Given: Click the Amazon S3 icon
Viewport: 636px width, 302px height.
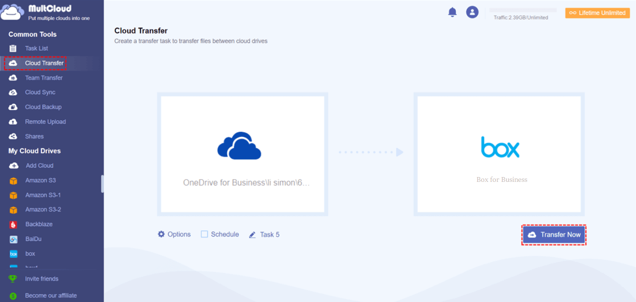Looking at the screenshot, I should point(14,180).
